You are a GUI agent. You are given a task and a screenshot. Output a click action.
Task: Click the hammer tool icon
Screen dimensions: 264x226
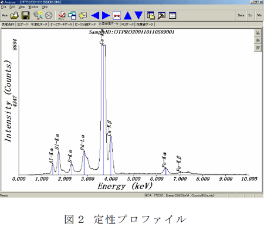pos(161,15)
